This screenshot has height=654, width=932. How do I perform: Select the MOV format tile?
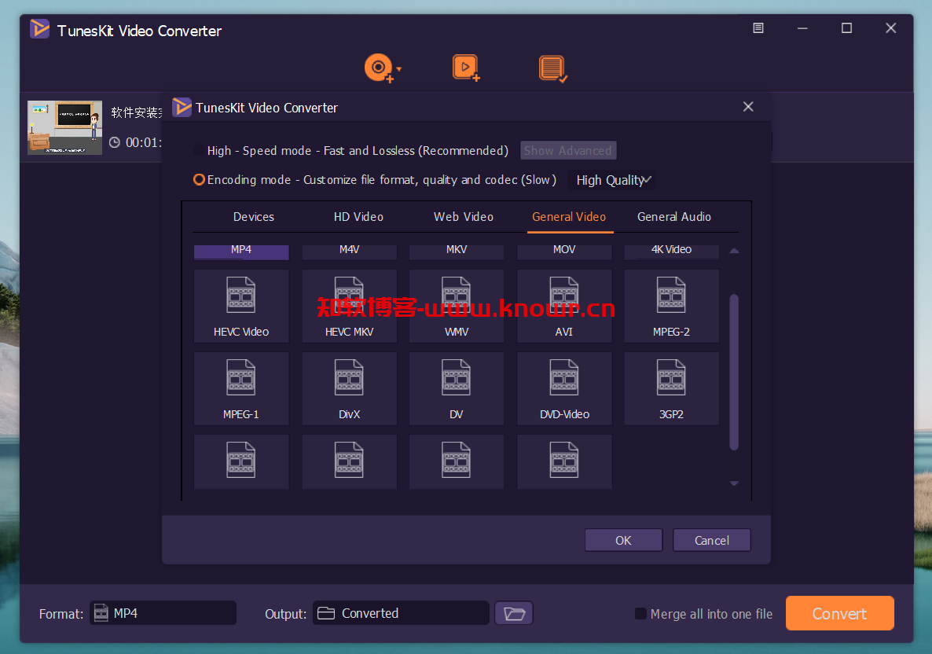pos(565,252)
